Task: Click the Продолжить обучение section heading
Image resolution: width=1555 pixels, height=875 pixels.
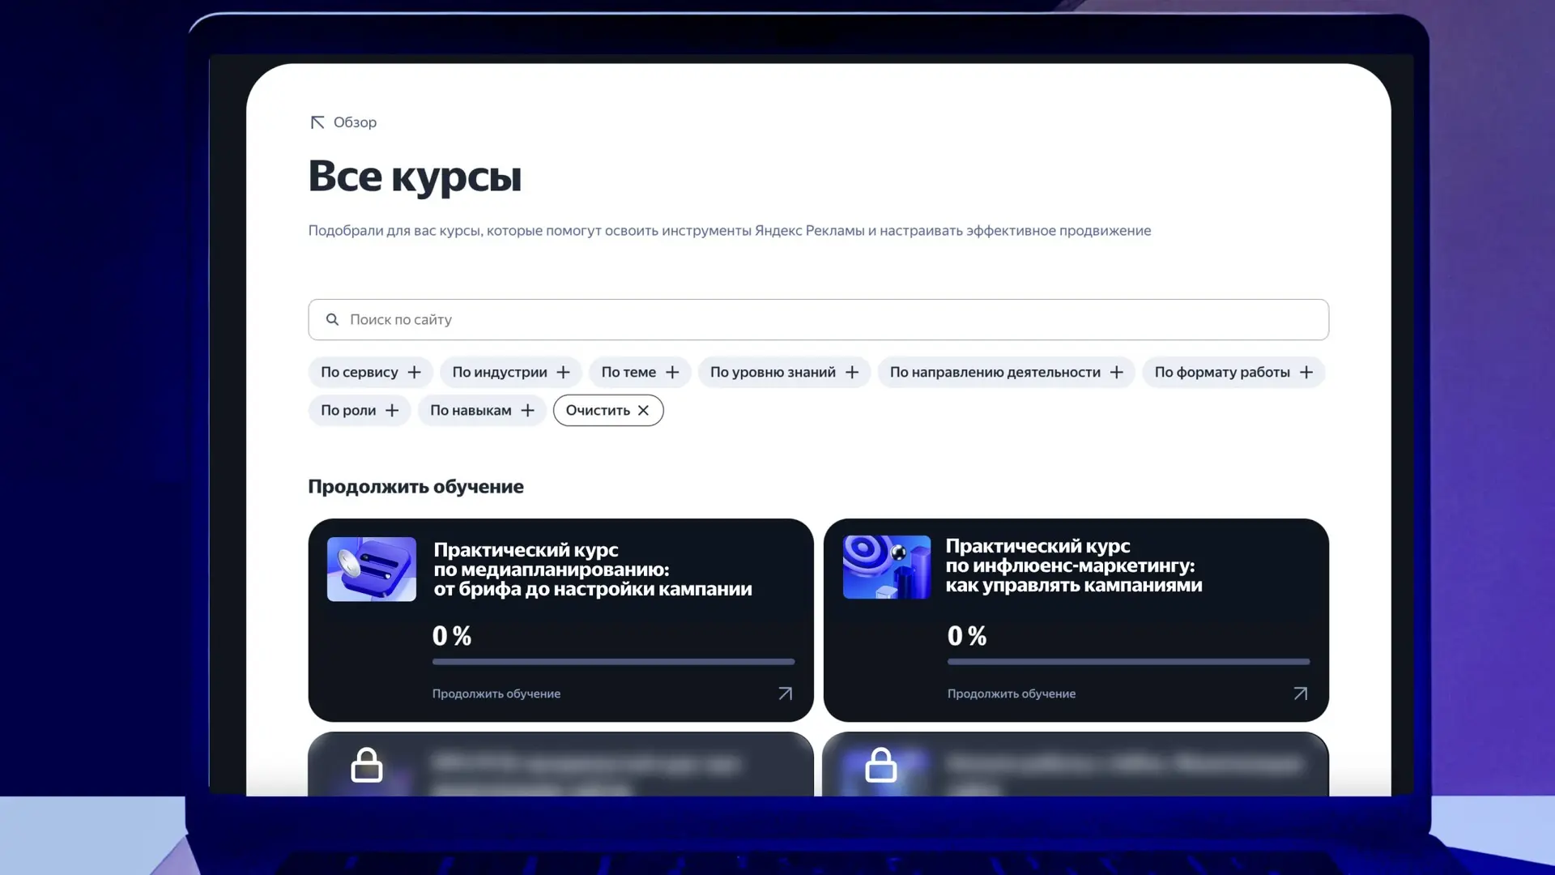Action: tap(415, 486)
